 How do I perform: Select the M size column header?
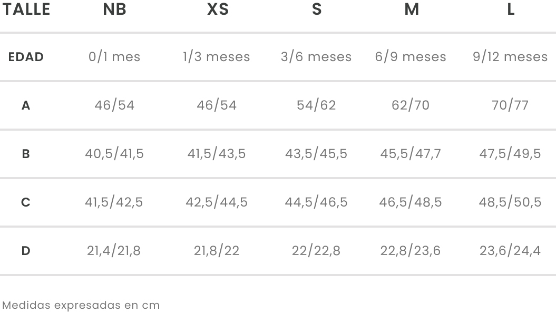(411, 9)
